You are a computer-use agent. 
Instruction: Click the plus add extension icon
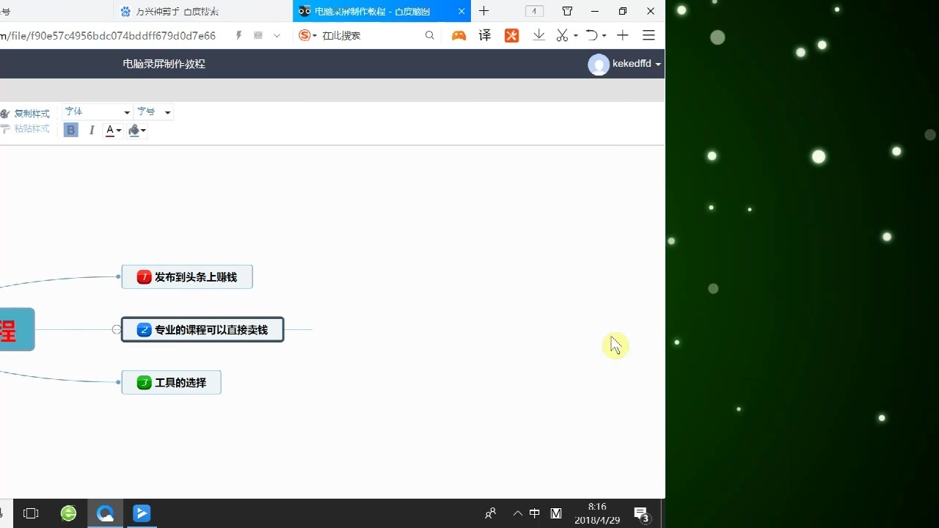[622, 35]
